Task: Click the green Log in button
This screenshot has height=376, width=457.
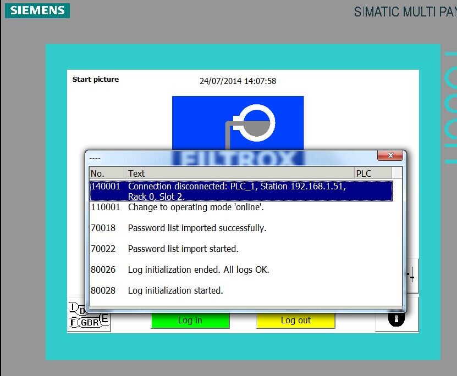Action: coord(190,320)
